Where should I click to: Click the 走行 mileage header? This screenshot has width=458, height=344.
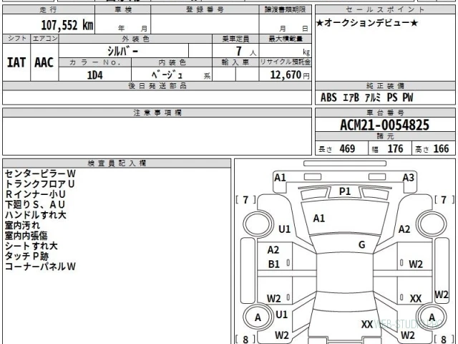[x=49, y=9]
